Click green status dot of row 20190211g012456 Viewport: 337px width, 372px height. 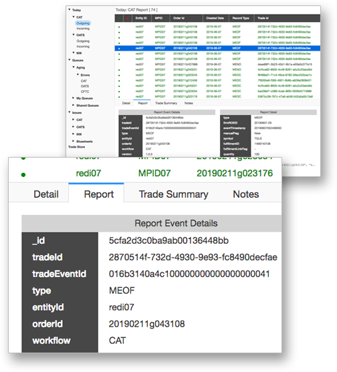click(x=119, y=81)
